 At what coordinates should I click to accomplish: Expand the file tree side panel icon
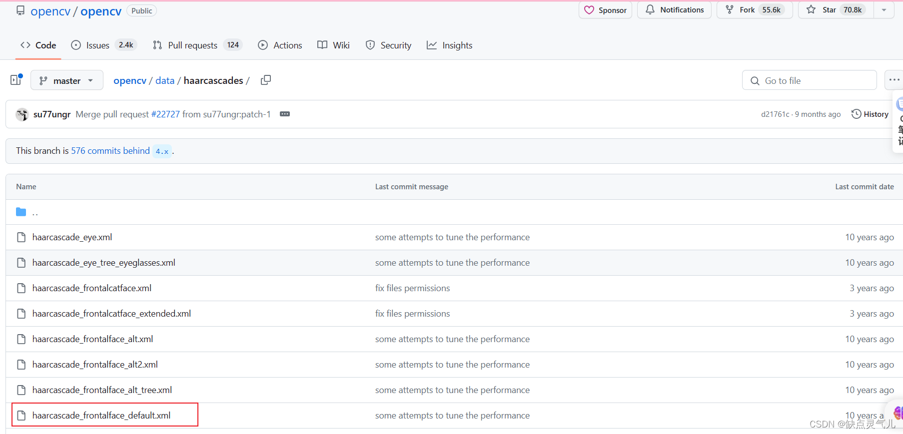16,80
